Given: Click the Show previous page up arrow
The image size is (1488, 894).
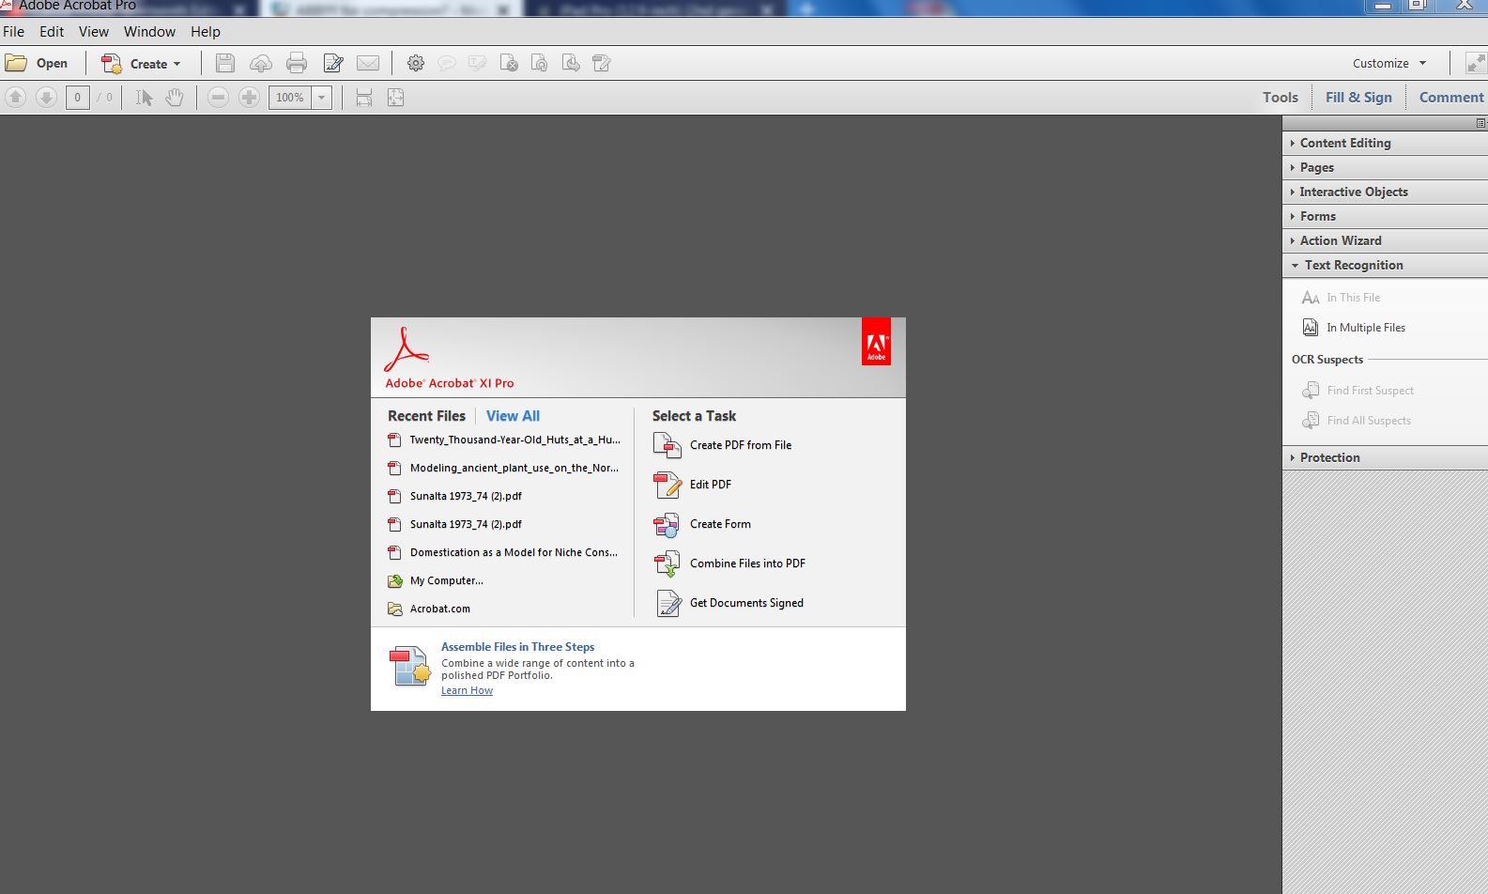Looking at the screenshot, I should click(x=16, y=98).
